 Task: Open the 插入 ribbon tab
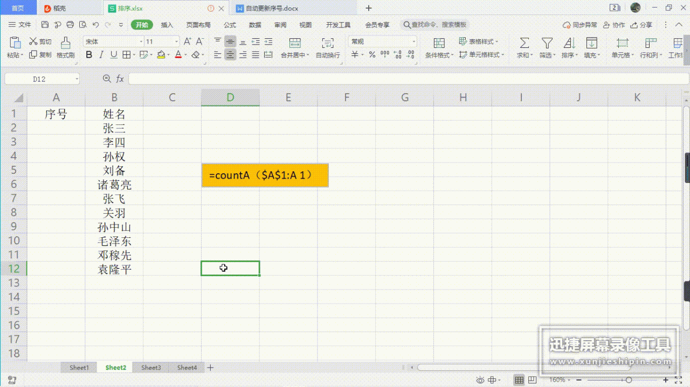tap(167, 25)
